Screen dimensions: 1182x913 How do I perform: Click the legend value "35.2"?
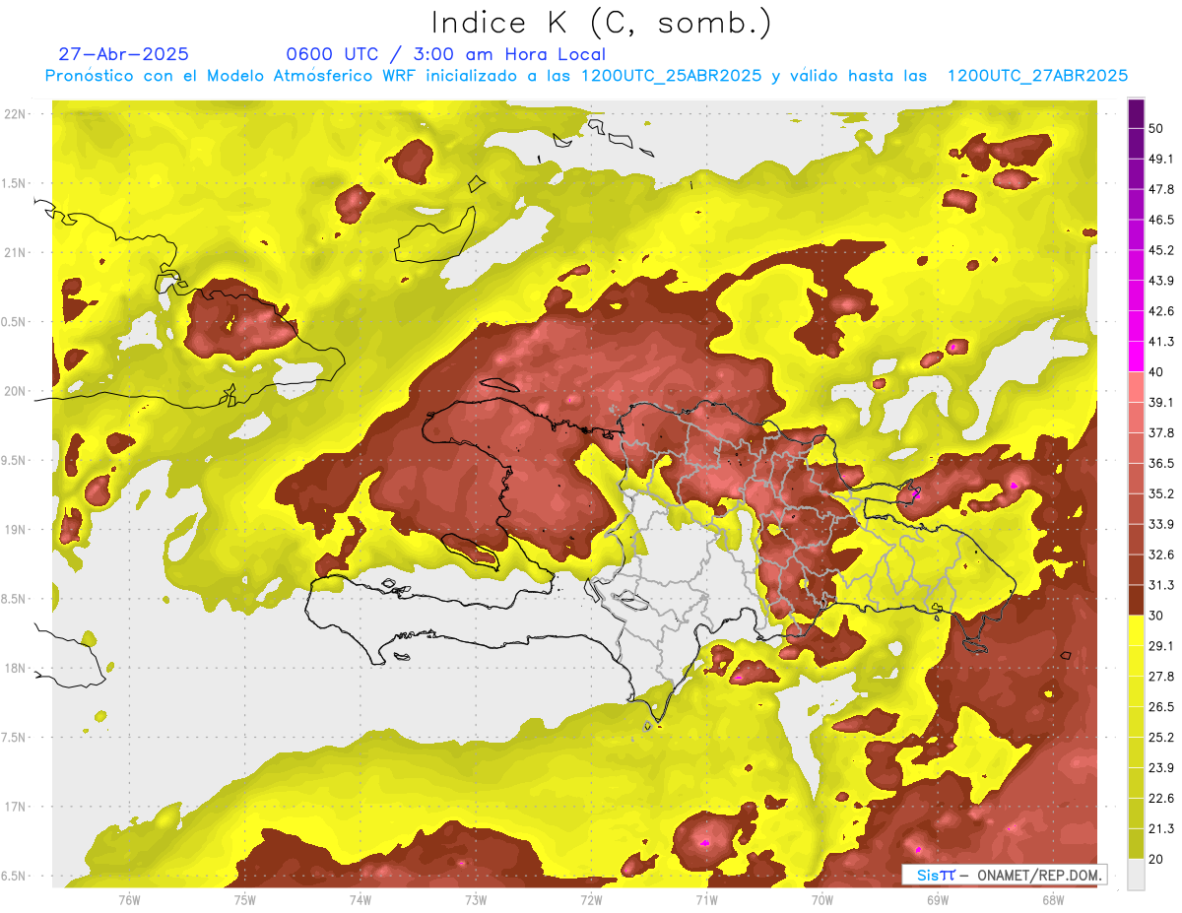pyautogui.click(x=1161, y=493)
